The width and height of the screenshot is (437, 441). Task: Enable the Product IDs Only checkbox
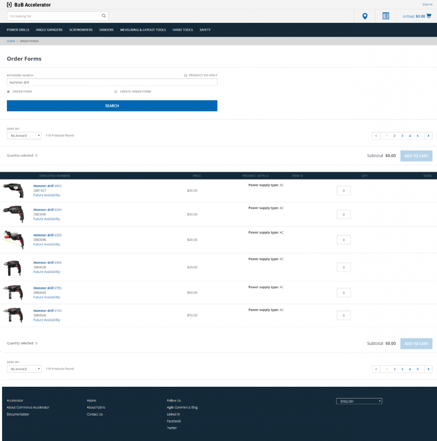point(186,75)
